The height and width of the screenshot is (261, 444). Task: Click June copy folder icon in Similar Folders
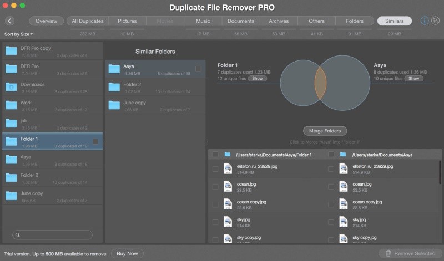(114, 105)
